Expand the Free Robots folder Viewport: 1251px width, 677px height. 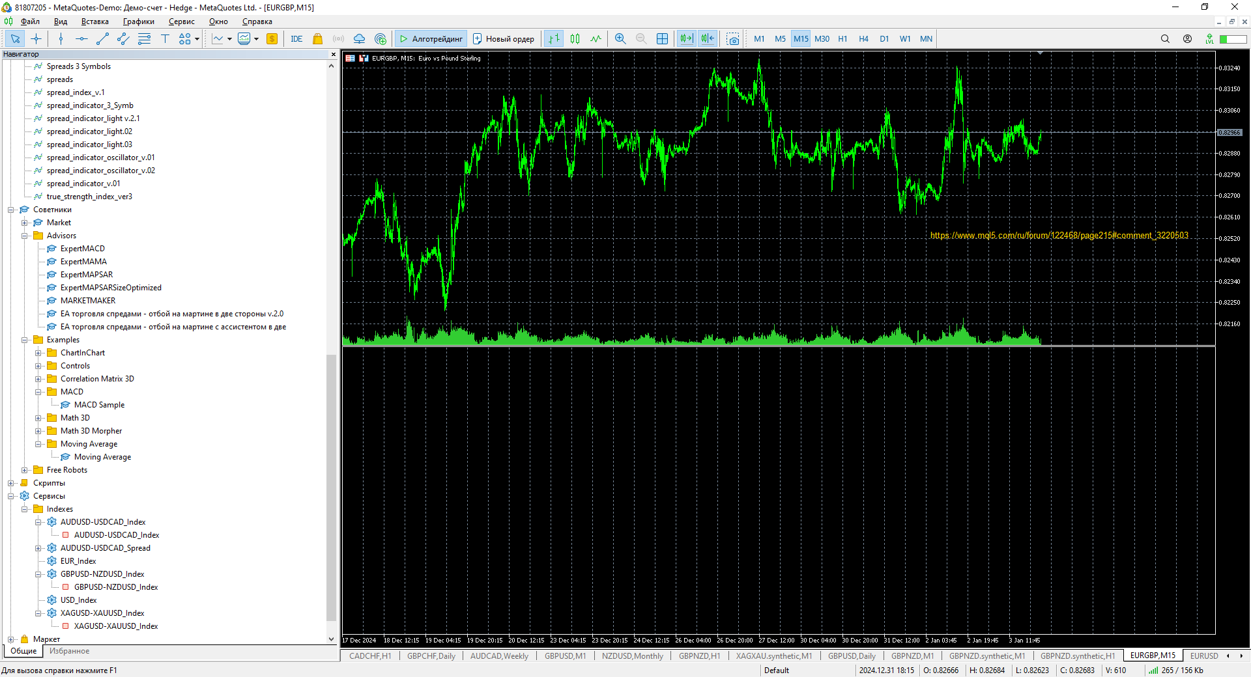tap(25, 470)
